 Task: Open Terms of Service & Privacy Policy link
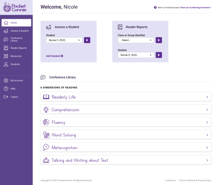click(x=195, y=180)
